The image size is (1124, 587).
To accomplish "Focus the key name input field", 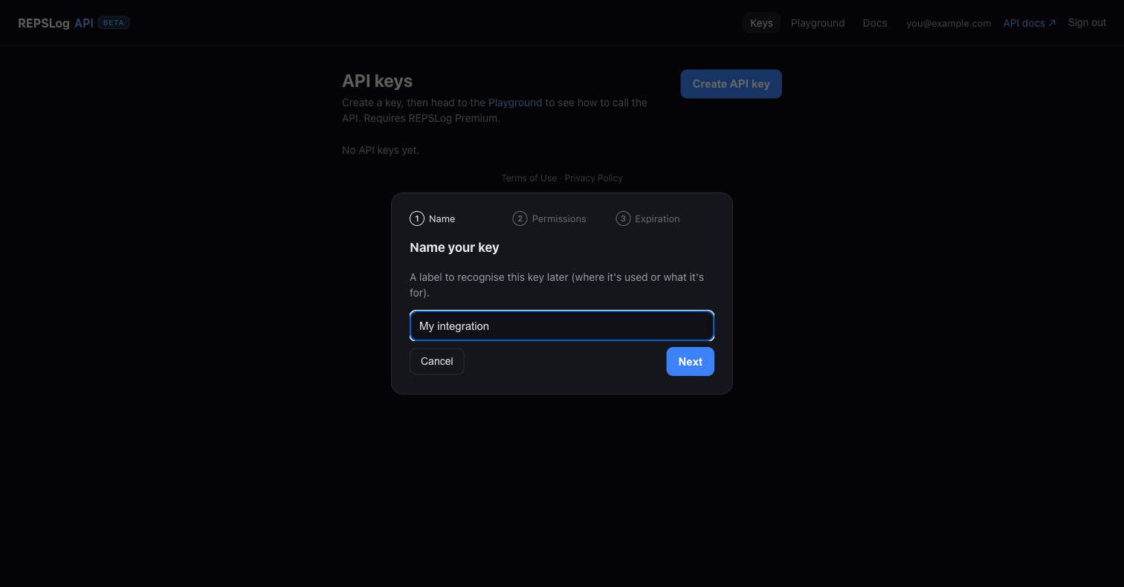I will pos(562,325).
